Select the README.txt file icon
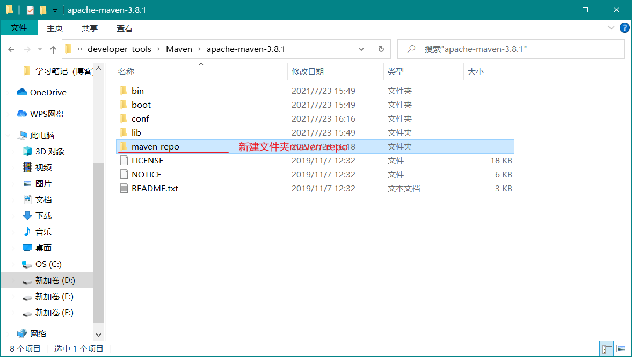The height and width of the screenshot is (357, 632). click(124, 188)
